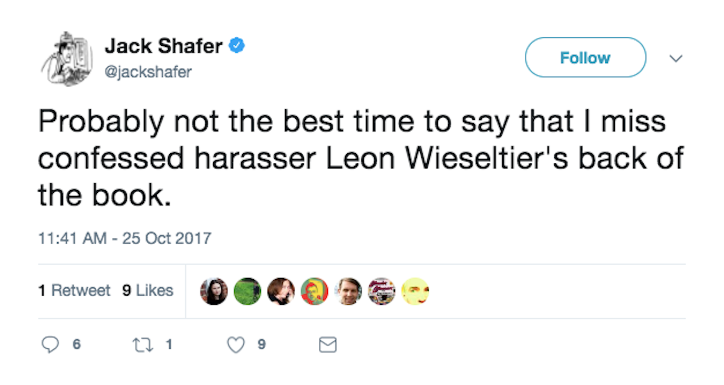Click the blue verified badge
The height and width of the screenshot is (385, 724).
236,46
